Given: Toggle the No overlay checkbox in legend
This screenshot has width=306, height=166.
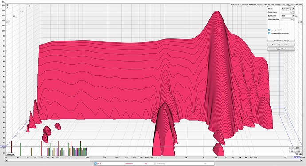Looking at the screenshot, I should click(x=155, y=164).
